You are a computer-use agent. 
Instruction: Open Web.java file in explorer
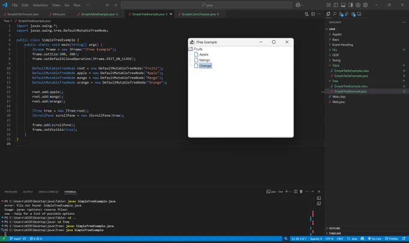pyautogui.click(x=338, y=102)
